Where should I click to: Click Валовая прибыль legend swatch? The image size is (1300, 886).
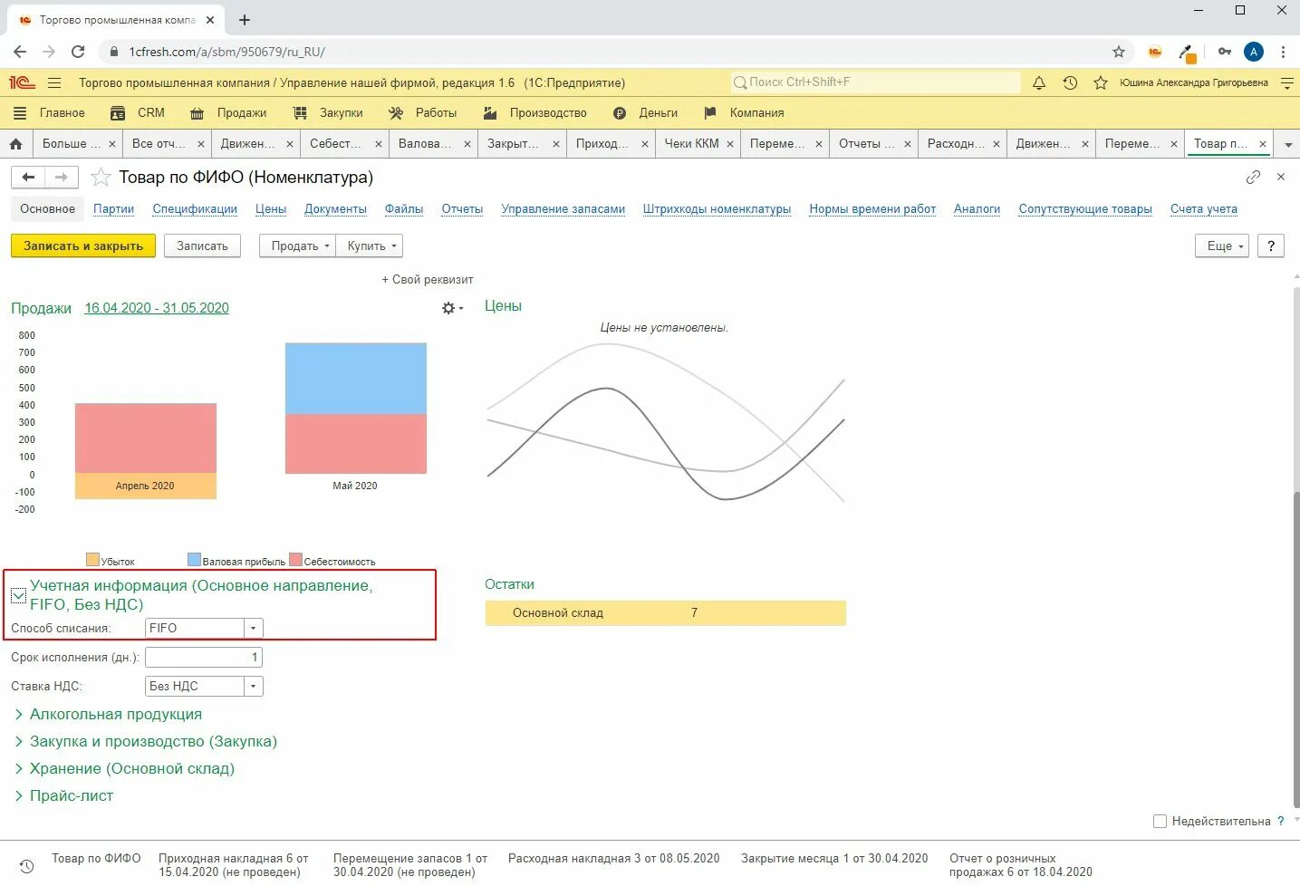[x=194, y=560]
